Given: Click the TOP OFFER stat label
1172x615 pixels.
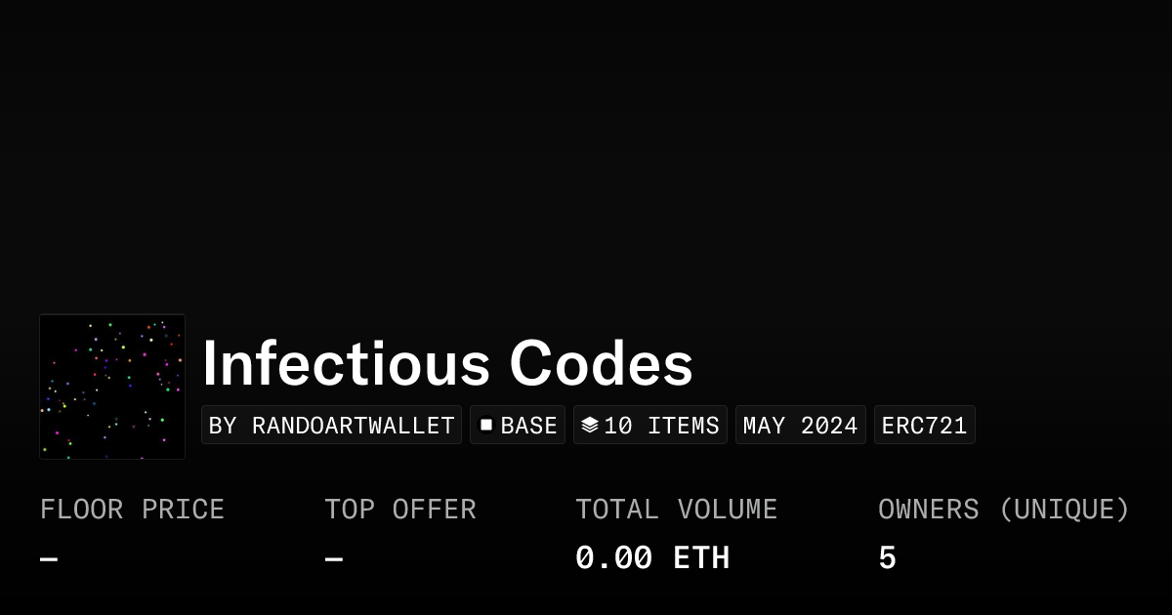Looking at the screenshot, I should click(x=400, y=510).
